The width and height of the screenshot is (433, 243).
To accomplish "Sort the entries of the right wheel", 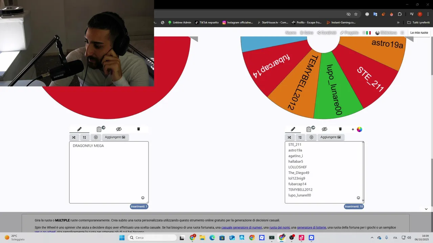I will [300, 137].
